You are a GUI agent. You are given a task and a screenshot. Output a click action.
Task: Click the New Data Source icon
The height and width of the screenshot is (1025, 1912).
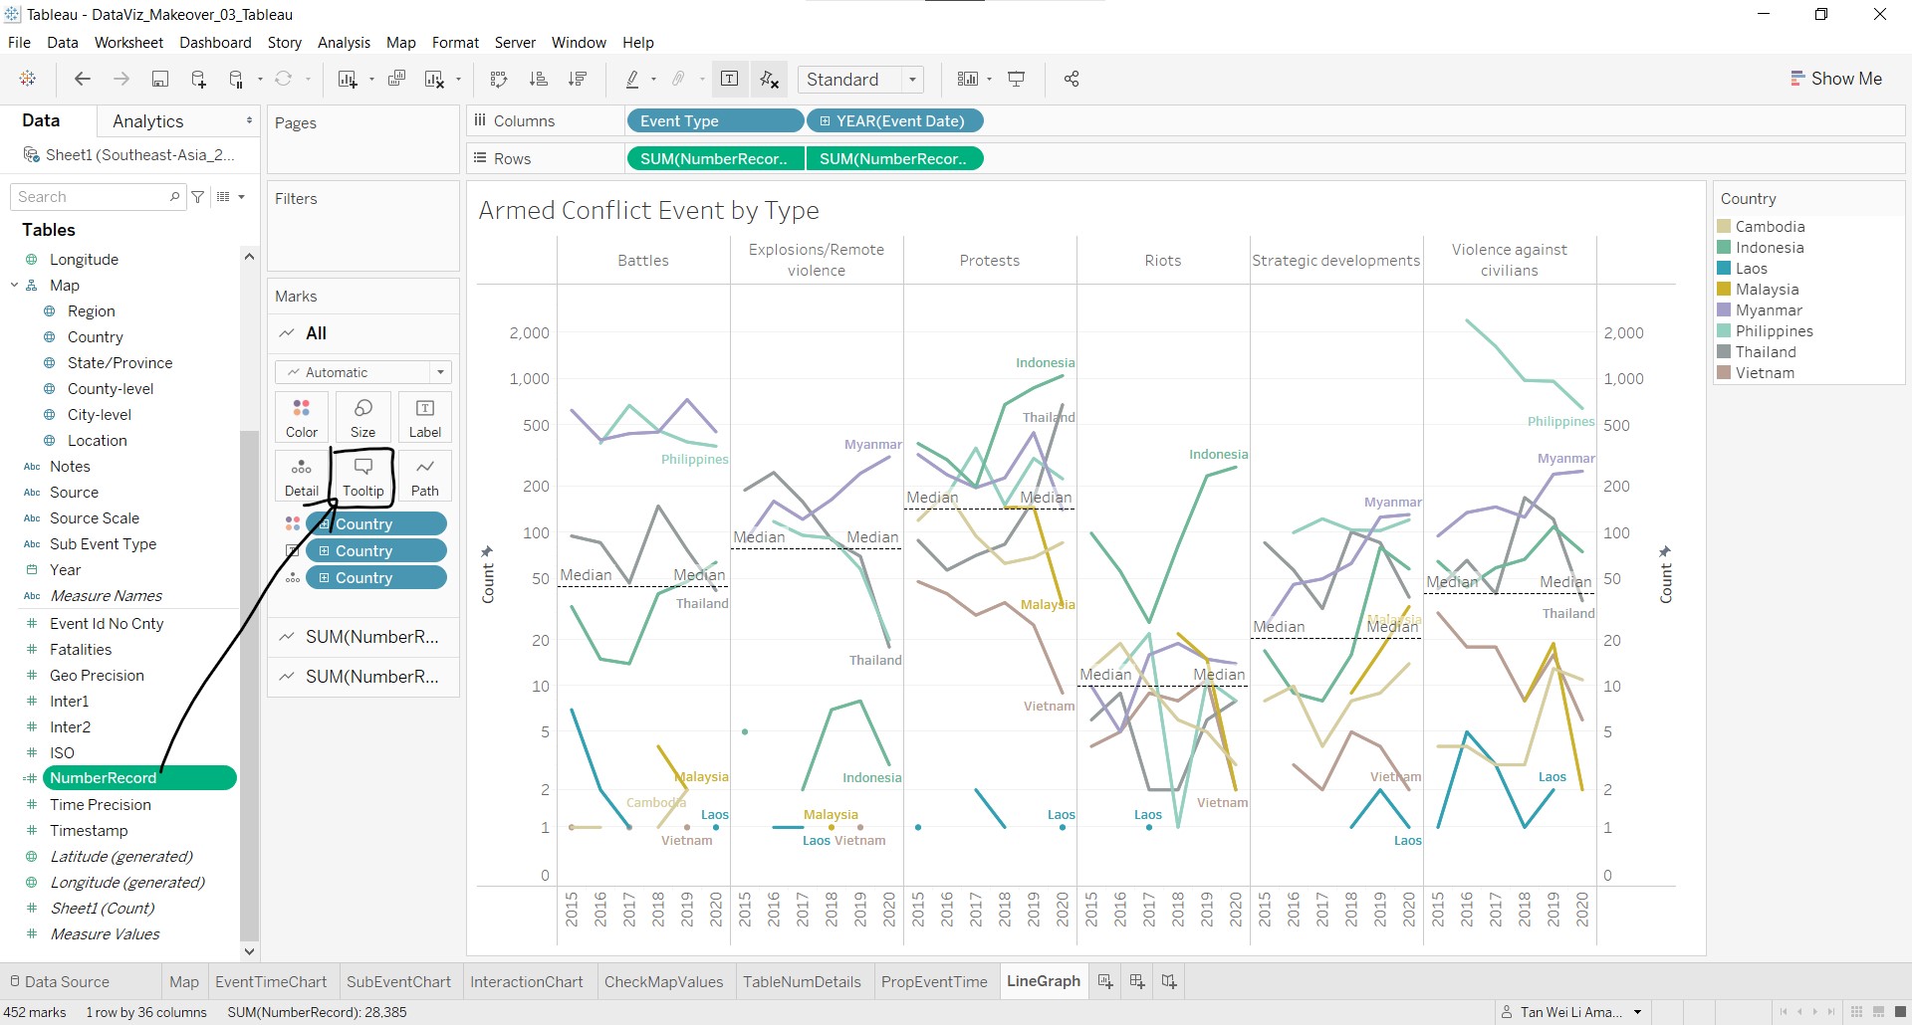click(x=198, y=80)
